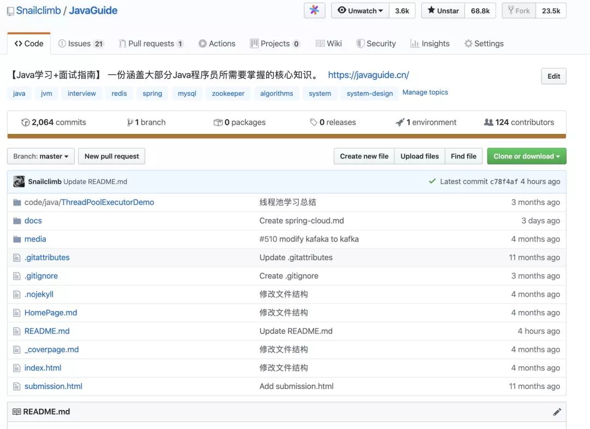Image resolution: width=590 pixels, height=429 pixels.
Task: Open the Projects tab
Action: pyautogui.click(x=275, y=44)
